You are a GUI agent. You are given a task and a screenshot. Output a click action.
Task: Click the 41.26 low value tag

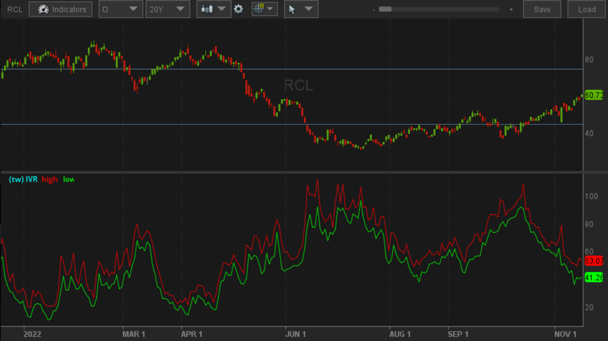[594, 278]
